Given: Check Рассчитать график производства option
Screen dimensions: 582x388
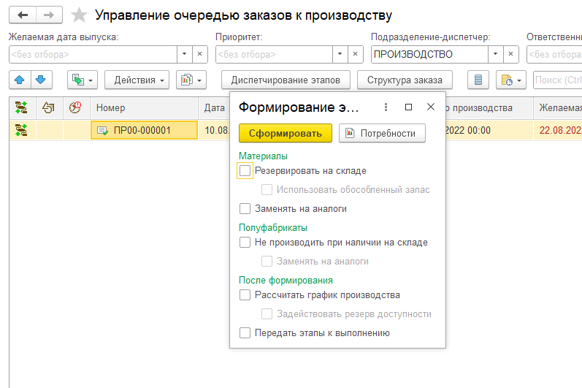Looking at the screenshot, I should [245, 295].
